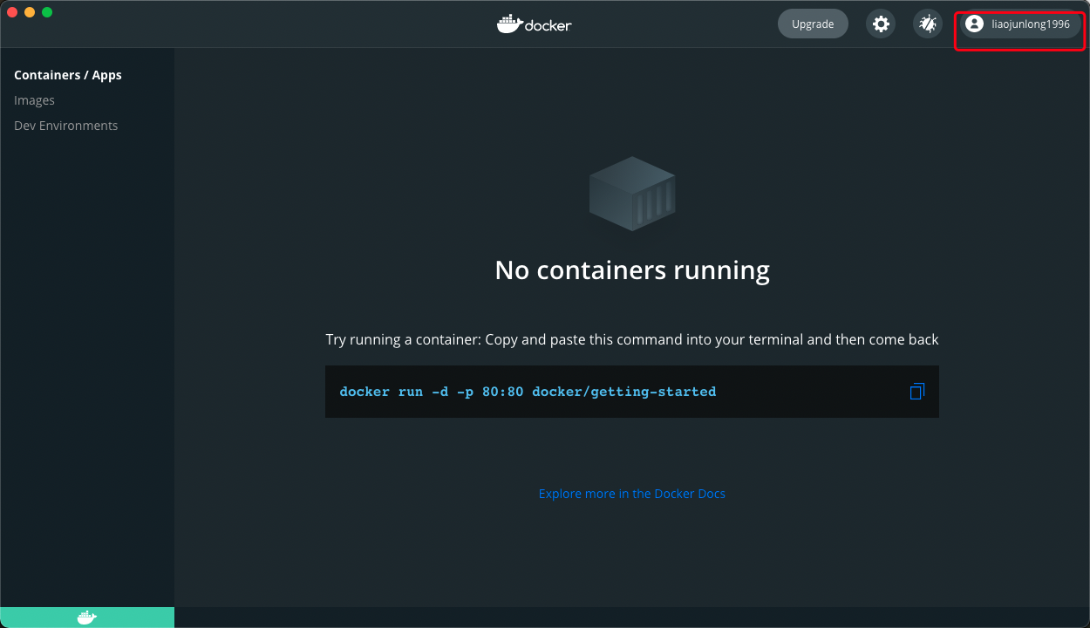
Task: Open the Dev Environments section
Action: 65,126
